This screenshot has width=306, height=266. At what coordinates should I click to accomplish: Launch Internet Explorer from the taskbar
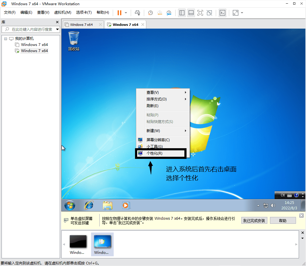pyautogui.click(x=89, y=205)
